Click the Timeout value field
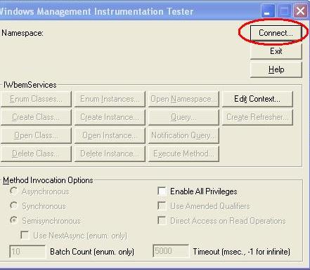310x270 pixels. [x=171, y=251]
